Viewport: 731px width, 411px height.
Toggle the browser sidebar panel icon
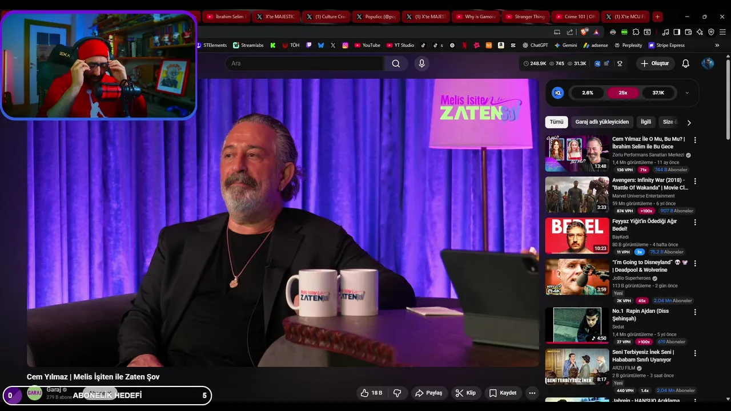(x=677, y=32)
